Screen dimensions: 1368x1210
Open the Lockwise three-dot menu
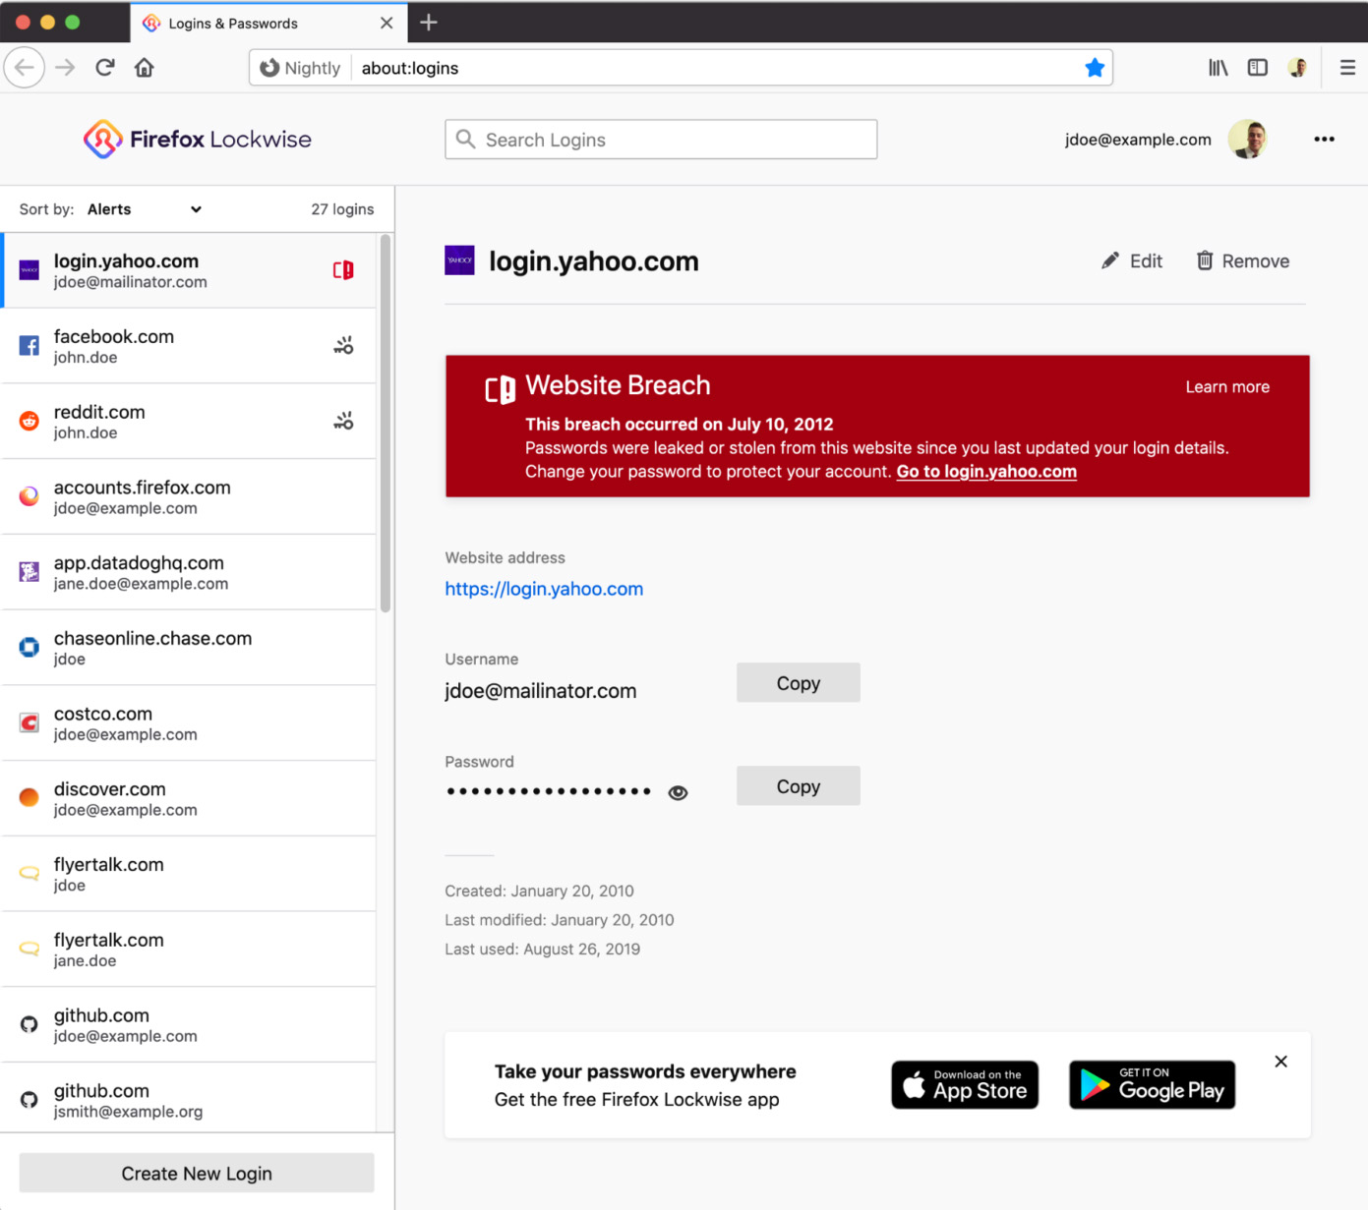pyautogui.click(x=1324, y=140)
